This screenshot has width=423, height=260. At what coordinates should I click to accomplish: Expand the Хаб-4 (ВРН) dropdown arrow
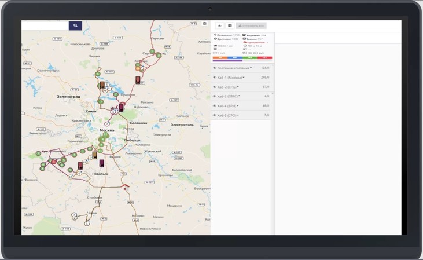click(x=238, y=106)
